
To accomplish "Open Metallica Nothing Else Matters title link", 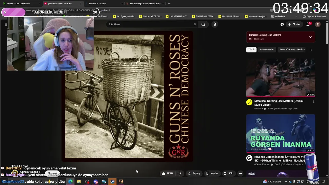I will point(279,103).
